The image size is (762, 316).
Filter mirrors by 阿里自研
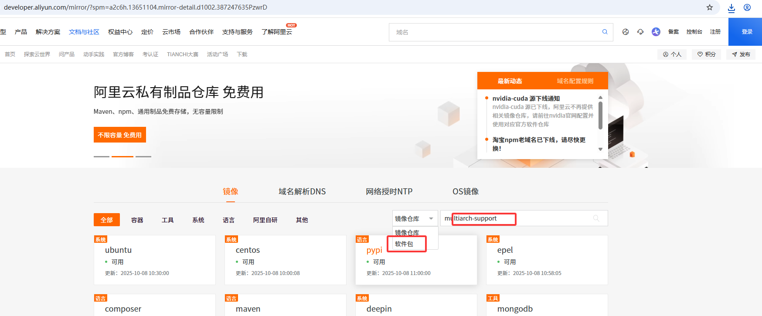click(x=265, y=220)
